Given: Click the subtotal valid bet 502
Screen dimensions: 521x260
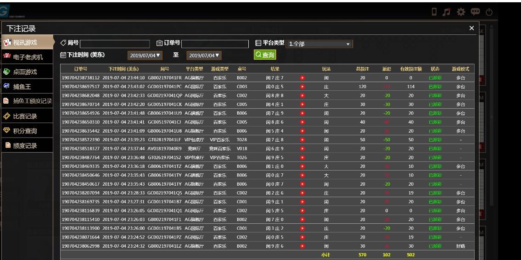Looking at the screenshot, I should pos(411,254).
